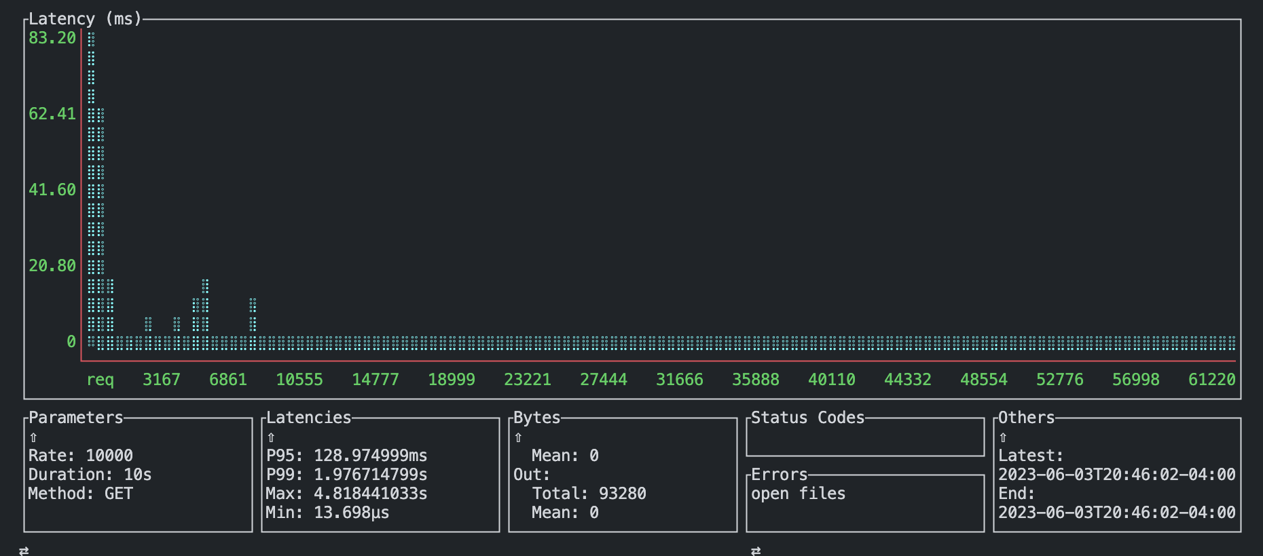The image size is (1263, 556).
Task: Click the 3167 x-axis label
Action: (162, 380)
